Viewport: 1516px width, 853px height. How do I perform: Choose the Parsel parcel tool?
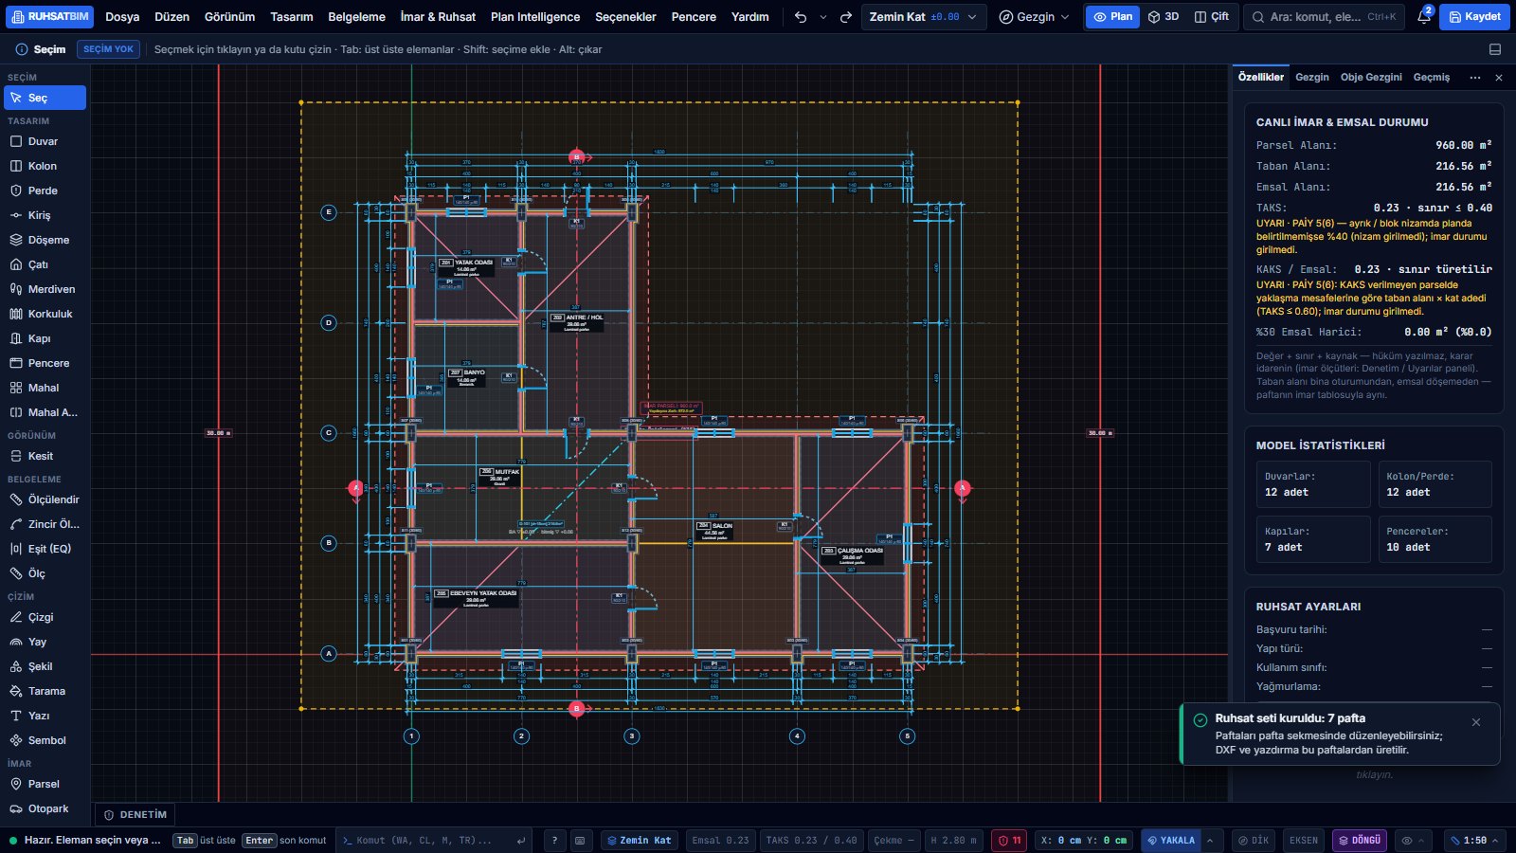click(x=45, y=784)
